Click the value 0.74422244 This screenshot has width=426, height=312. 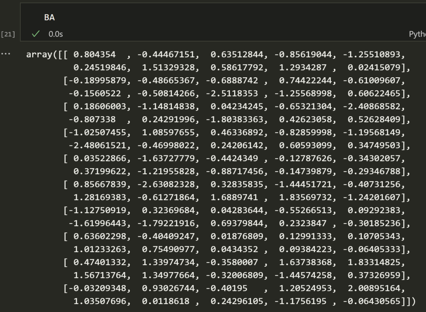point(306,81)
